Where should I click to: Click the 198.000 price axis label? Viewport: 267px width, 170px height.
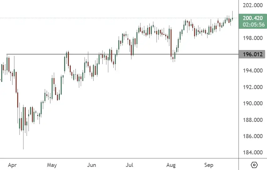(253, 38)
